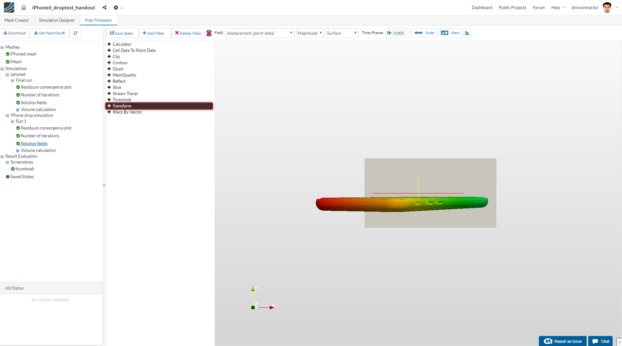Click the SimScale logo icon
Screen dimensions: 622x346
(x=9, y=7)
